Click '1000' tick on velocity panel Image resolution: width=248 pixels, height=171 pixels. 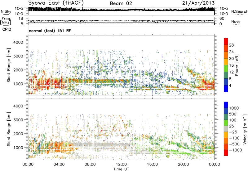tap(18, 148)
